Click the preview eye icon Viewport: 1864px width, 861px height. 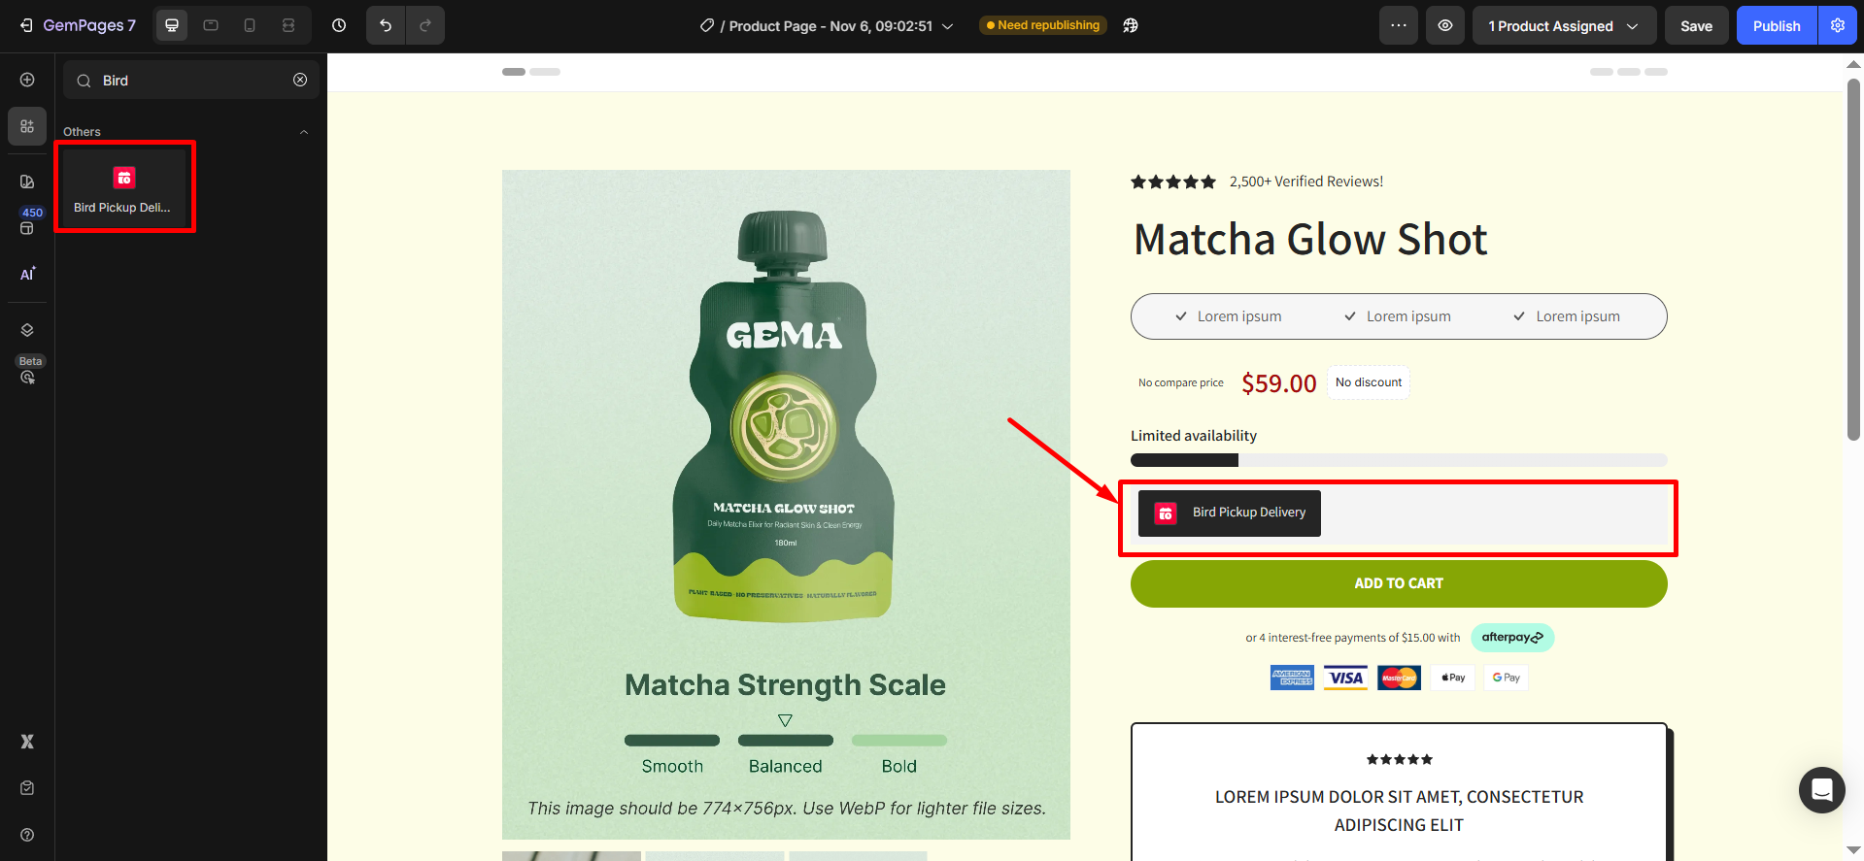[1445, 26]
